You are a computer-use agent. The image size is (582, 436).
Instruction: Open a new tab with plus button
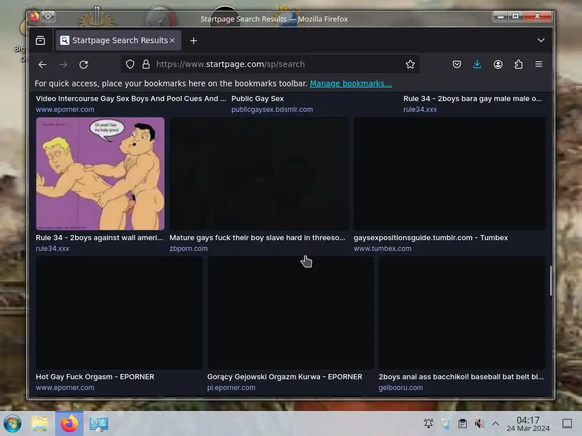pos(193,40)
